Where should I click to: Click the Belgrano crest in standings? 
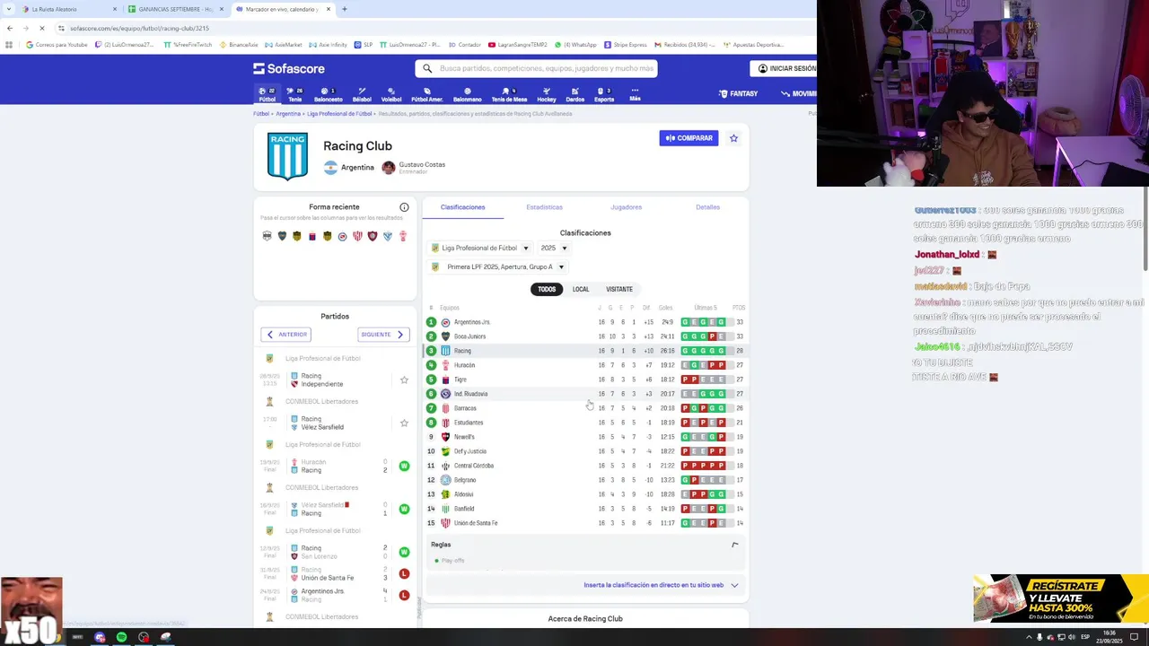[445, 480]
